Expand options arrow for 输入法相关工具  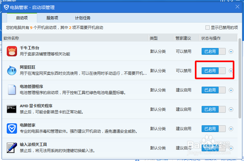tap(231, 148)
